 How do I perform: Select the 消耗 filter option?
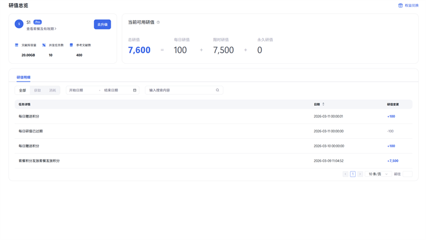click(x=53, y=90)
